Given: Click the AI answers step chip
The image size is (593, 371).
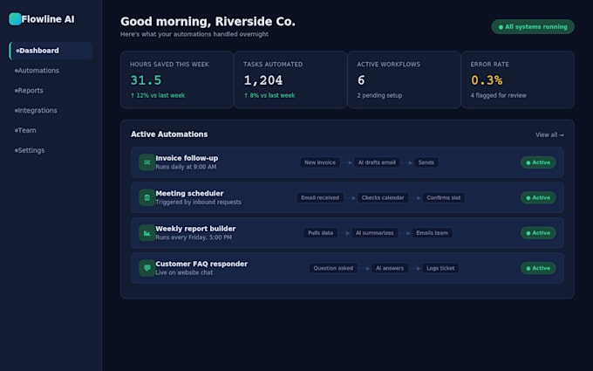Looking at the screenshot, I should [390, 268].
